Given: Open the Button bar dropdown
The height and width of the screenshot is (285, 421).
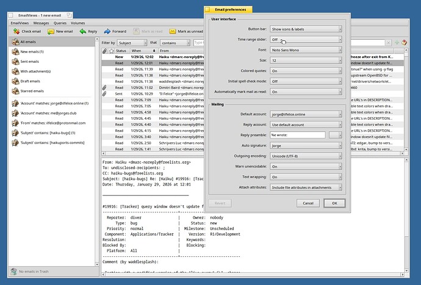Looking at the screenshot, I should [x=306, y=29].
